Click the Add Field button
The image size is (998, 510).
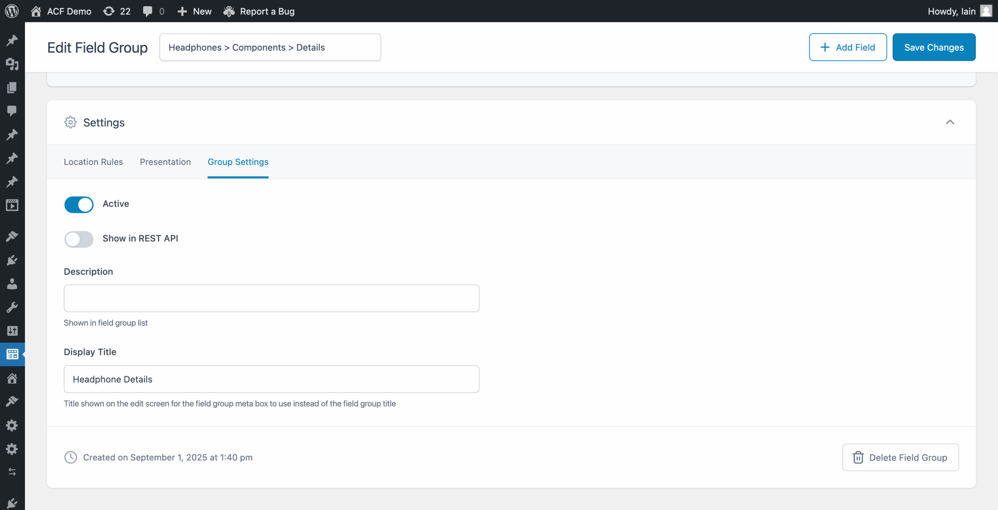coord(848,47)
